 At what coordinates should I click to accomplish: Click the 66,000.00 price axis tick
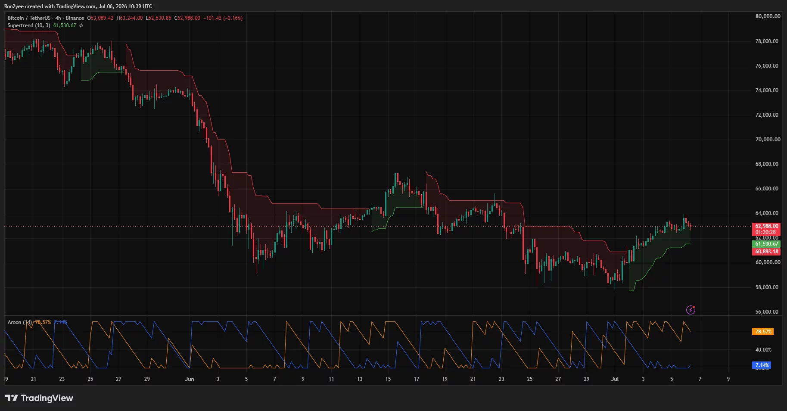pyautogui.click(x=768, y=189)
